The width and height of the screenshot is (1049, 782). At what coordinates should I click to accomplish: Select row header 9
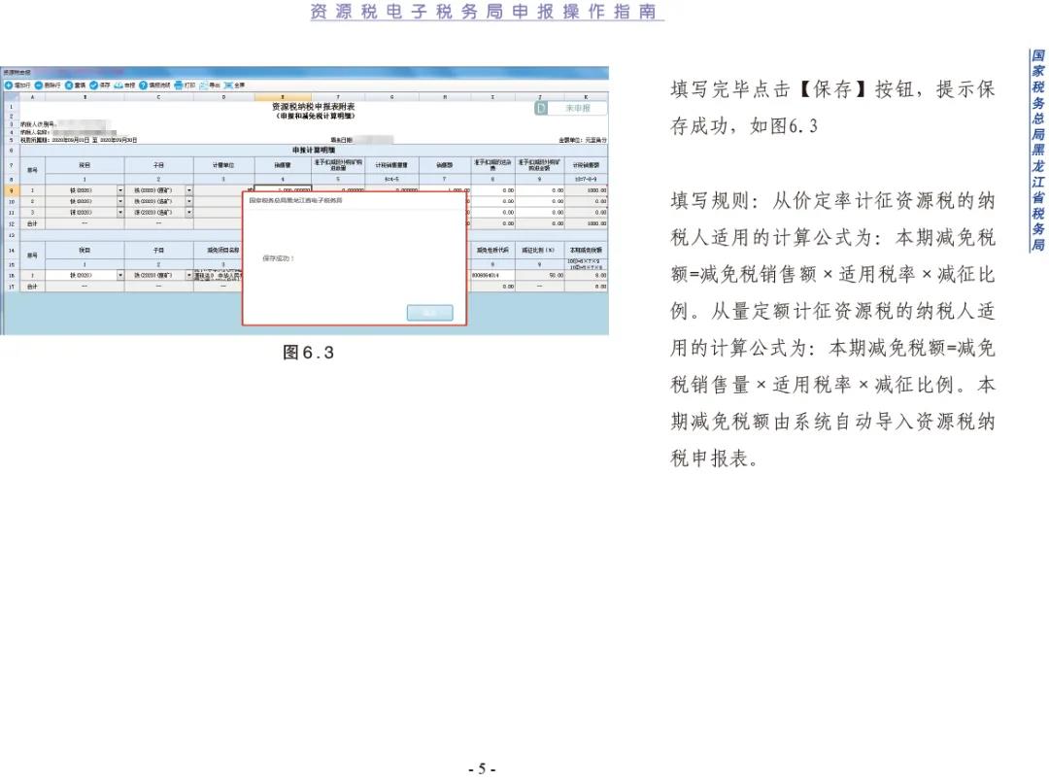coord(11,190)
